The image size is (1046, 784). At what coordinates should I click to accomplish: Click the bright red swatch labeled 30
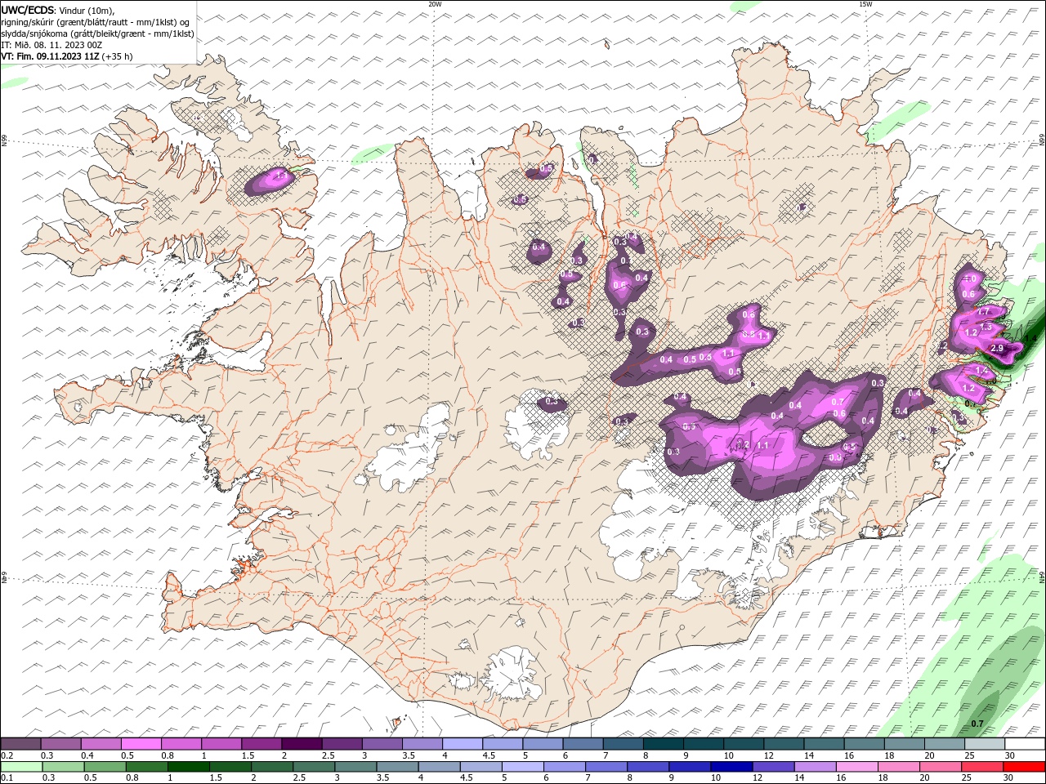click(x=1023, y=767)
